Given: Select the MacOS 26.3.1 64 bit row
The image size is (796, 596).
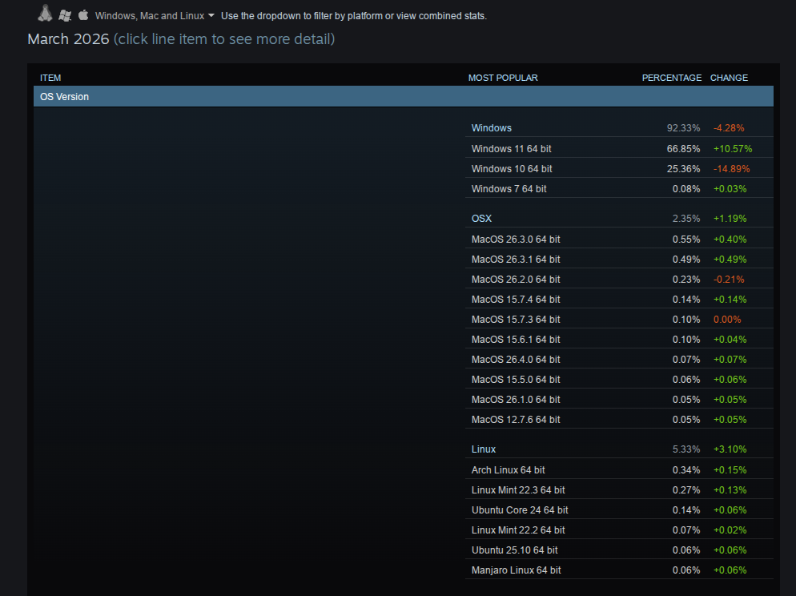Looking at the screenshot, I should [x=619, y=260].
